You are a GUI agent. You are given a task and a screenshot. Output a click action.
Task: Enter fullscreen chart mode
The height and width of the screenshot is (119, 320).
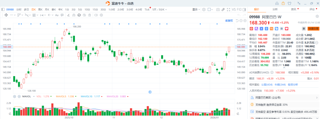point(228,9)
